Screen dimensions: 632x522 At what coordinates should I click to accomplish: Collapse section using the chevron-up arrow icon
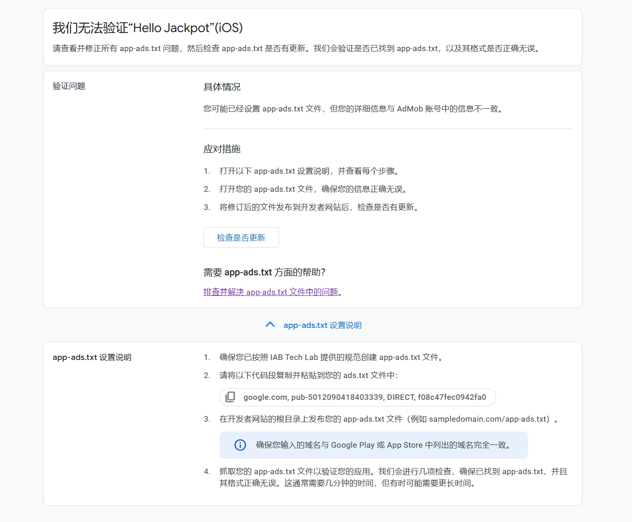[270, 325]
